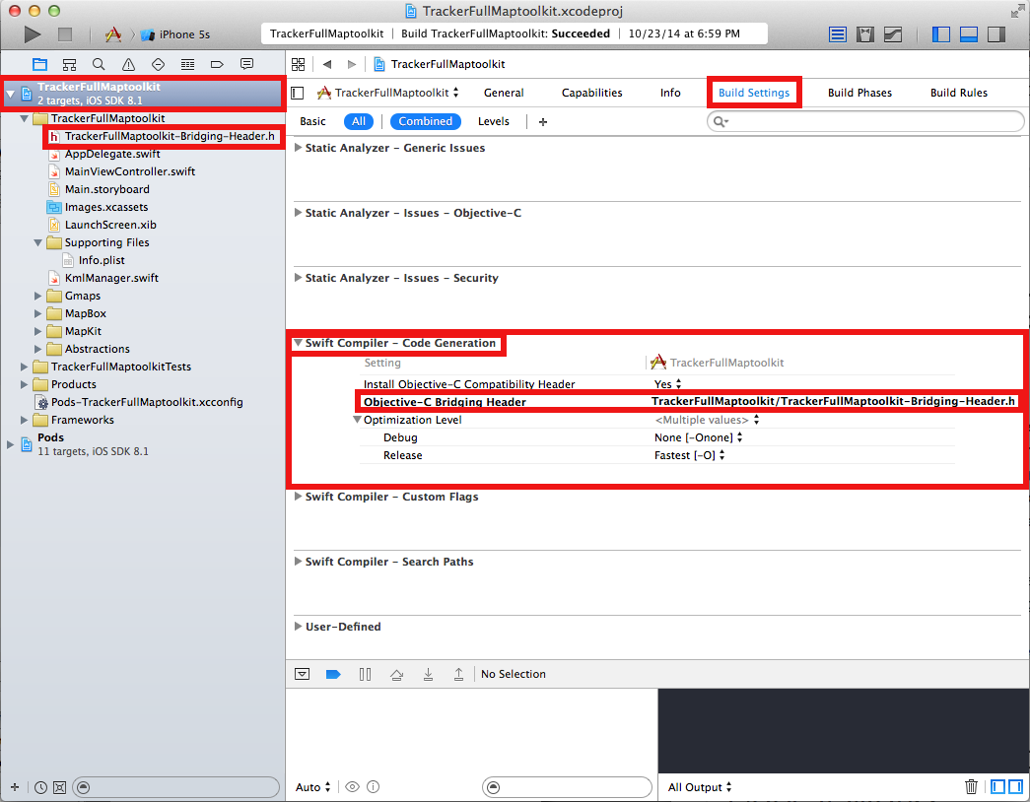
Task: Hide the debug area panel
Action: pyautogui.click(x=303, y=674)
